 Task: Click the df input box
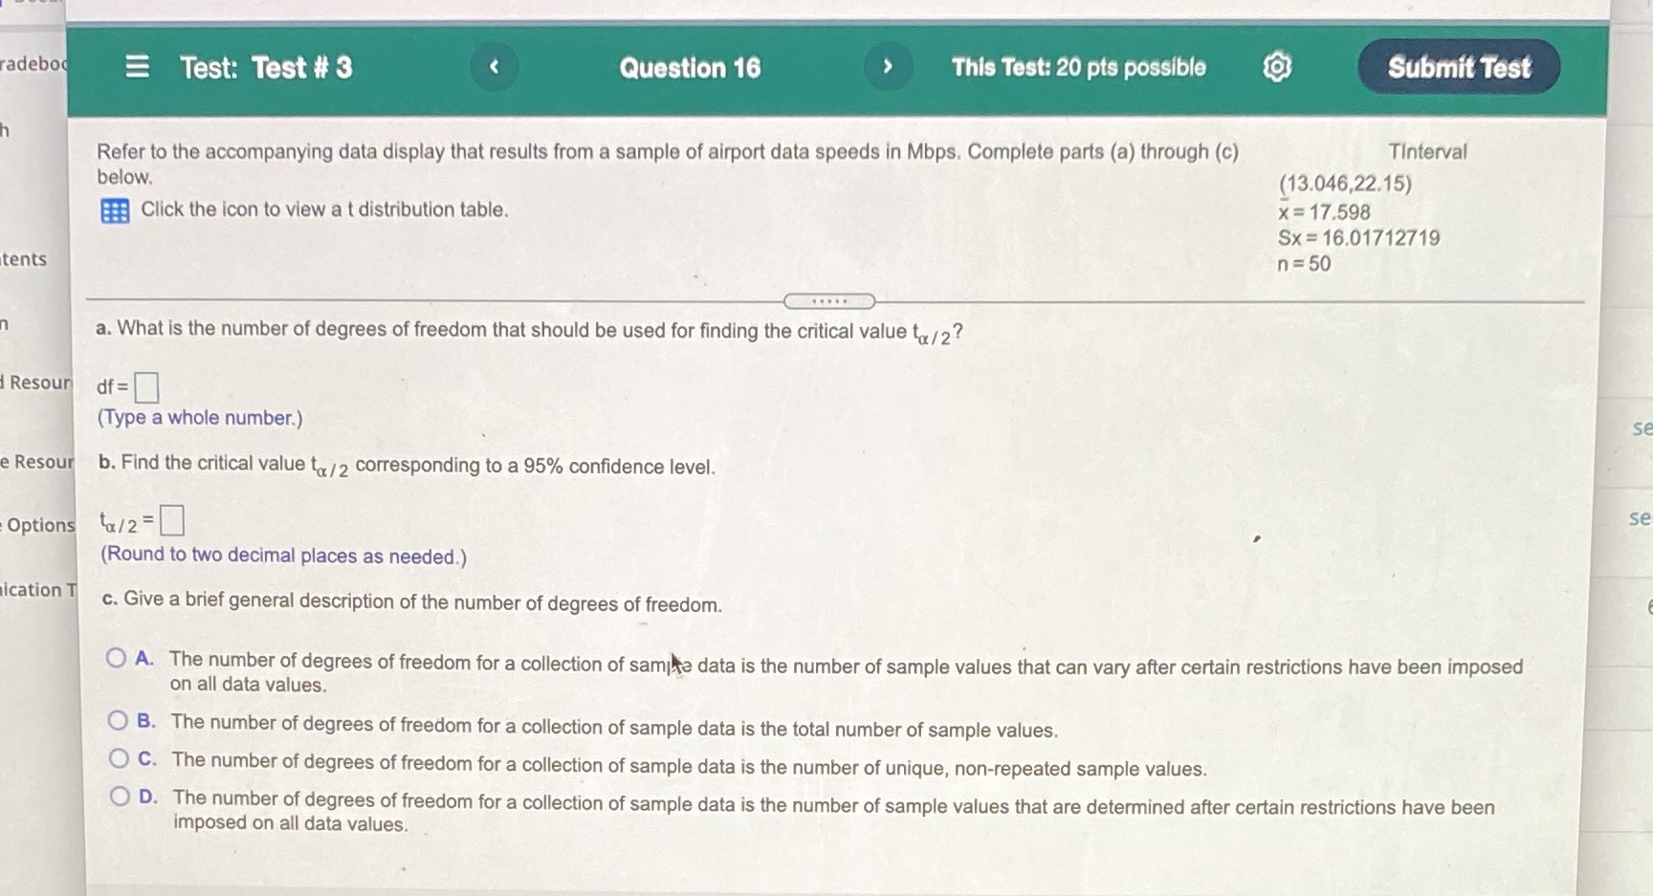point(146,386)
